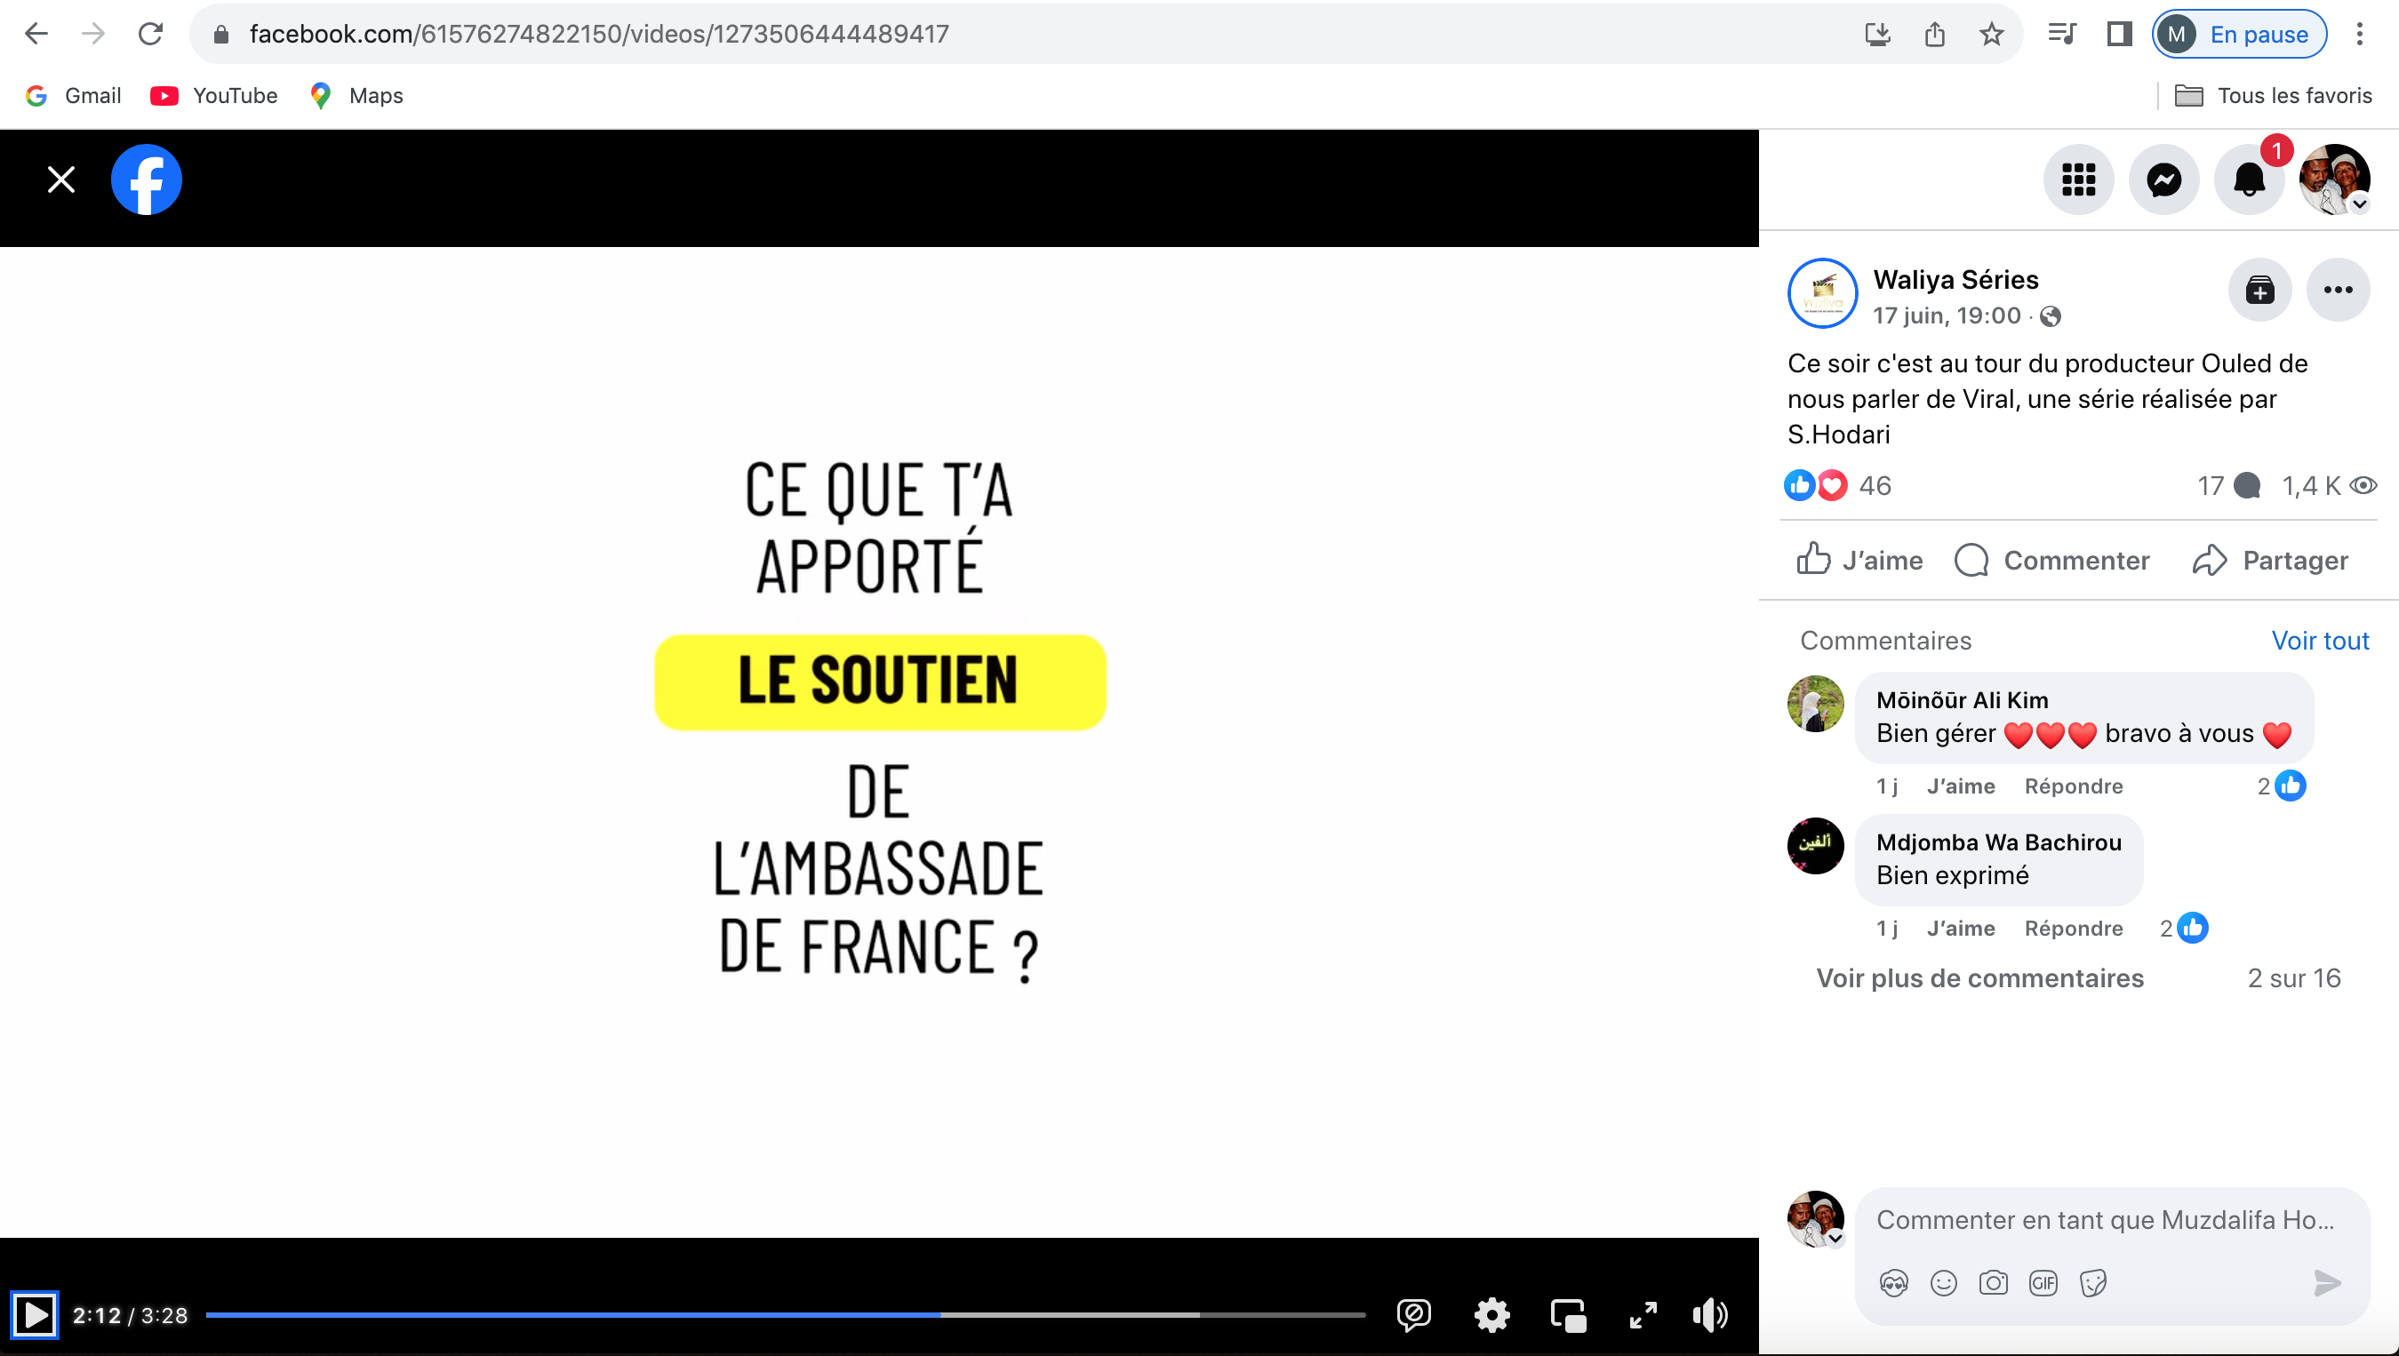Open the Facebook apps grid menu
2399x1356 pixels.
pos(2078,179)
